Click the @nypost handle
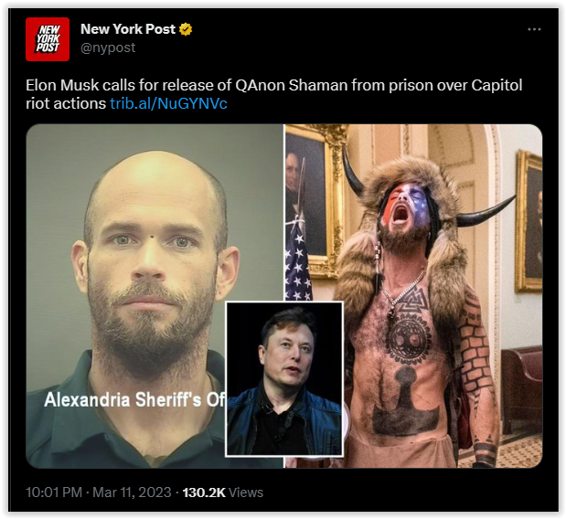 [108, 48]
